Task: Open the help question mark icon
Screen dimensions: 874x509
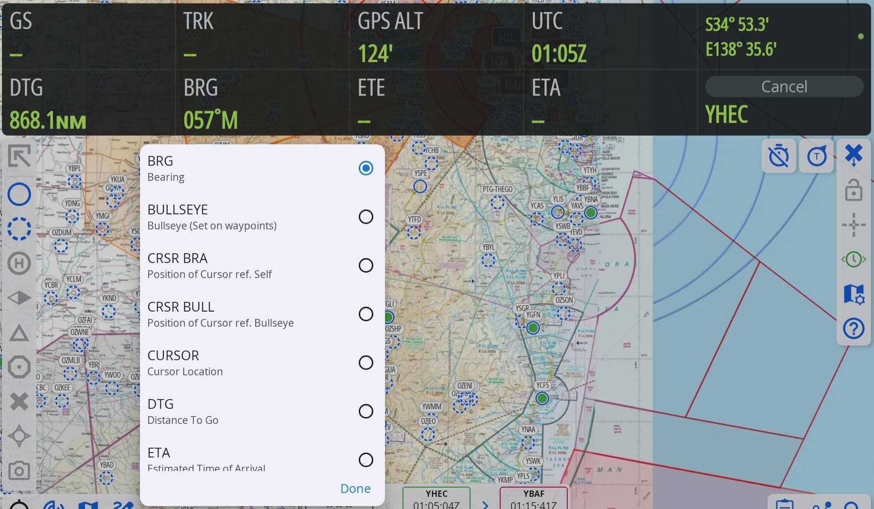Action: [854, 329]
